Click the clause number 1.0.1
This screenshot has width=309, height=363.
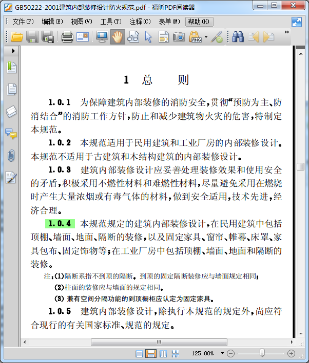pyautogui.click(x=60, y=102)
